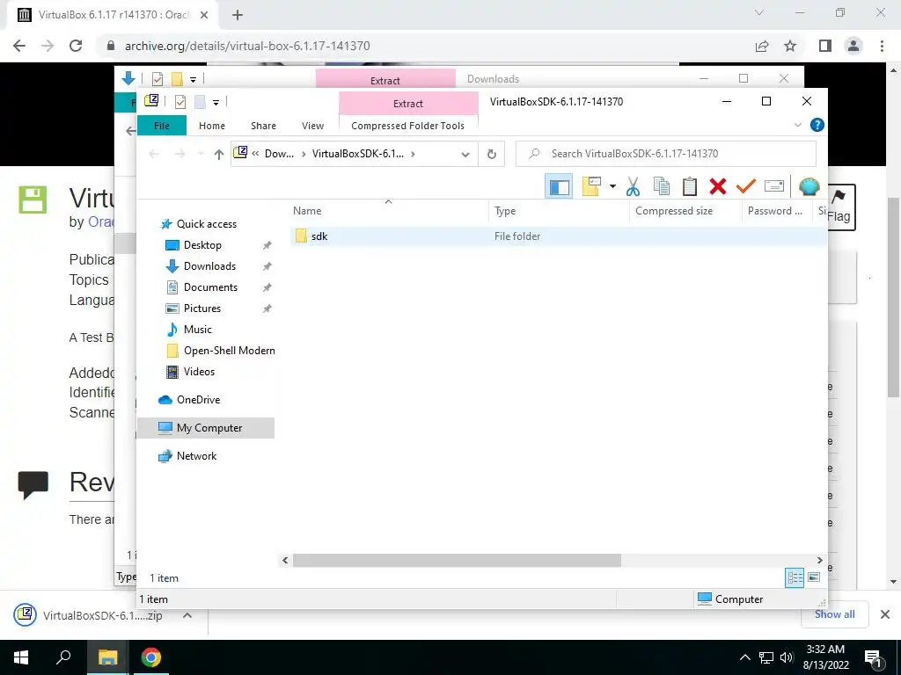Open the File ribbon tab

point(162,126)
